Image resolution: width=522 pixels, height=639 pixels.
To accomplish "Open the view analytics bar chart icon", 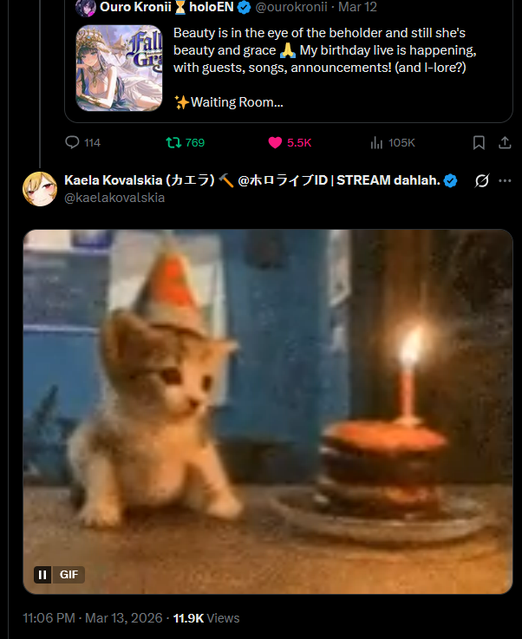I will click(376, 143).
